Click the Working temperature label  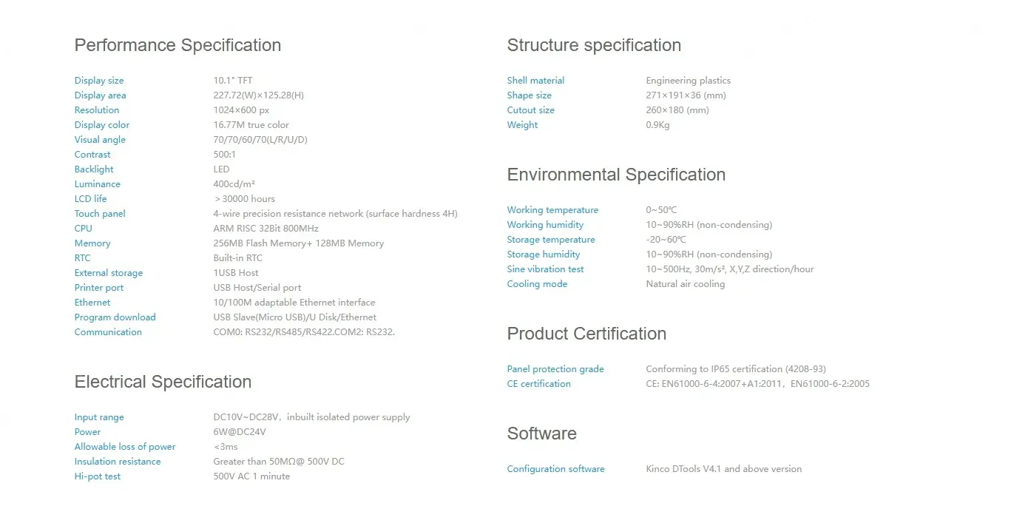pyautogui.click(x=552, y=210)
